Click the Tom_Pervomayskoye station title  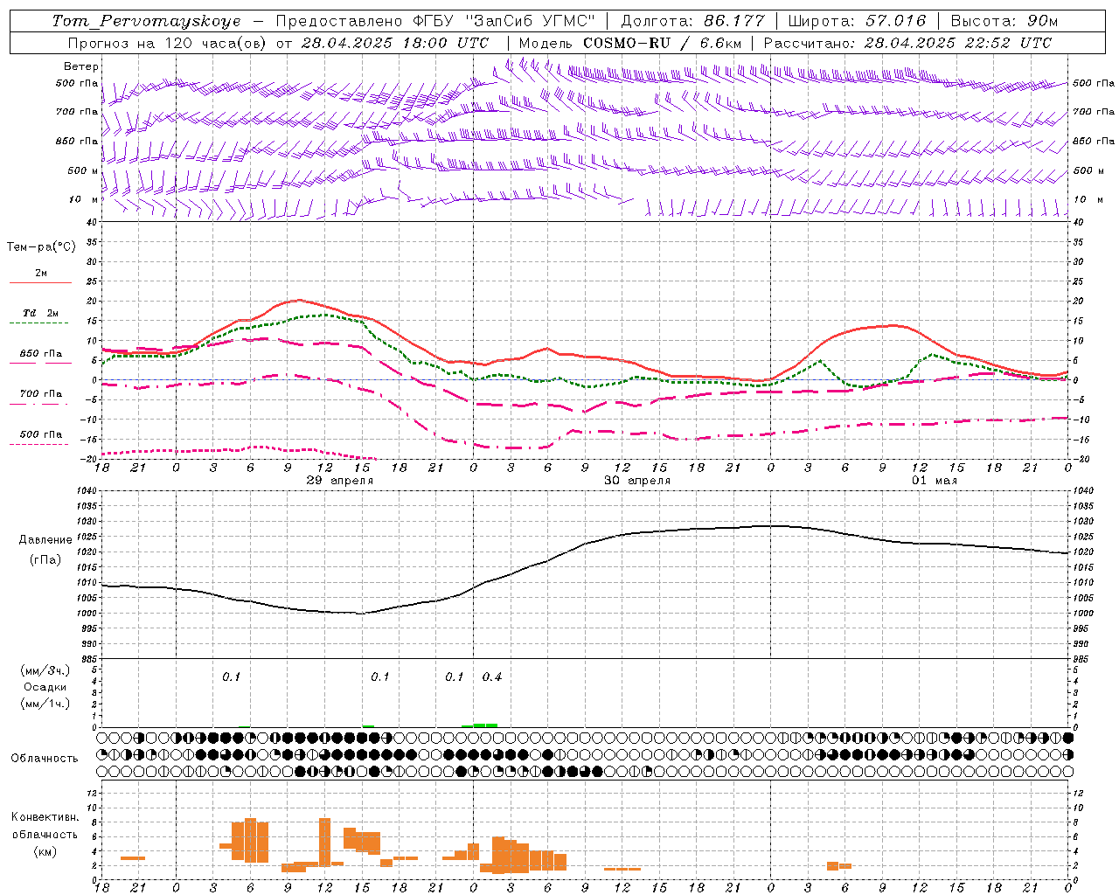tap(146, 21)
